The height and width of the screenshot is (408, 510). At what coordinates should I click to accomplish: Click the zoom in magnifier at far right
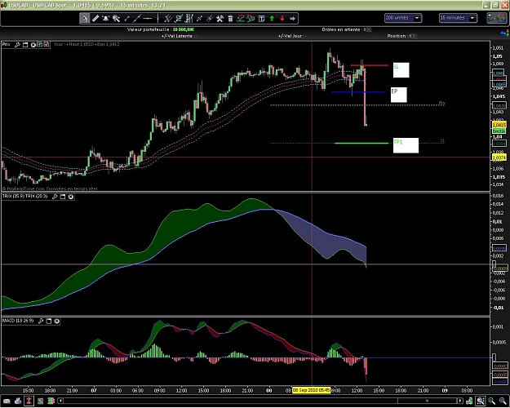[x=503, y=401]
